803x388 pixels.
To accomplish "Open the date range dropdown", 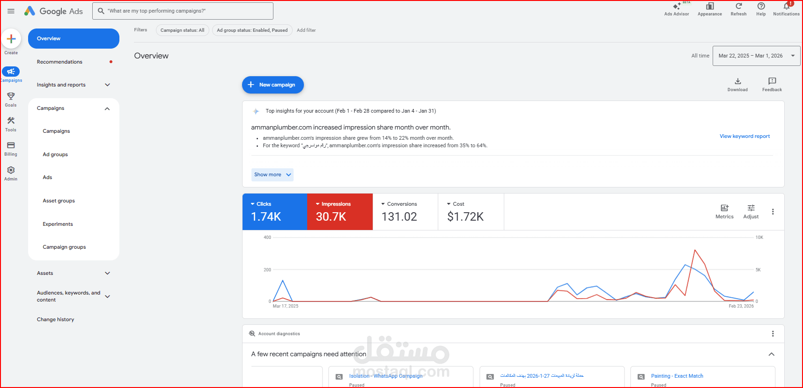I will click(x=756, y=56).
